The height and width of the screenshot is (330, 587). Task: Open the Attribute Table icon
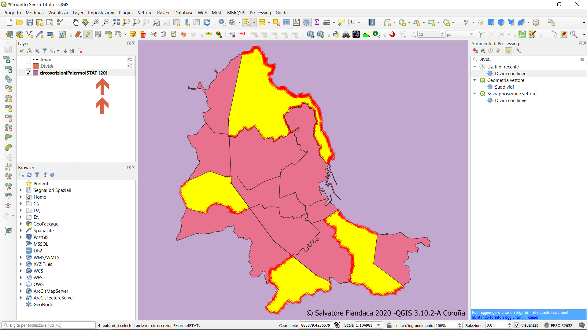click(286, 22)
